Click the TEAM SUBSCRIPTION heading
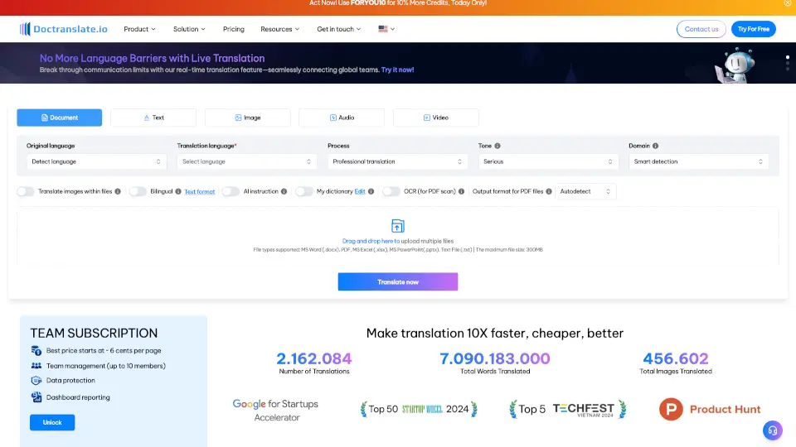Screen dimensions: 796x447 (x=94, y=333)
